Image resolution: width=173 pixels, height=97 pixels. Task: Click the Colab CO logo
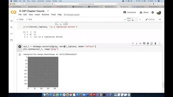click(14, 12)
